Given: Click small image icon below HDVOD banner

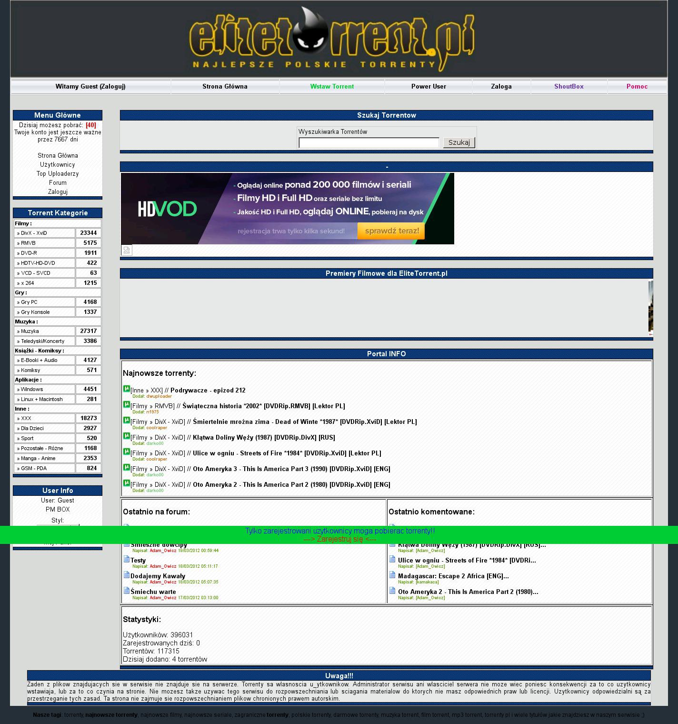Looking at the screenshot, I should click(x=127, y=250).
